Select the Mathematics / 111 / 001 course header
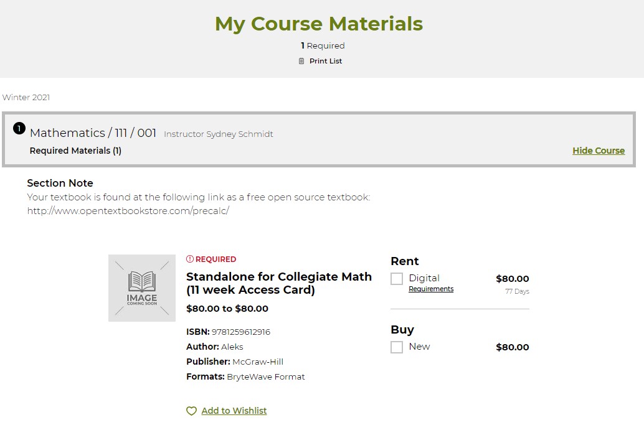 point(92,133)
